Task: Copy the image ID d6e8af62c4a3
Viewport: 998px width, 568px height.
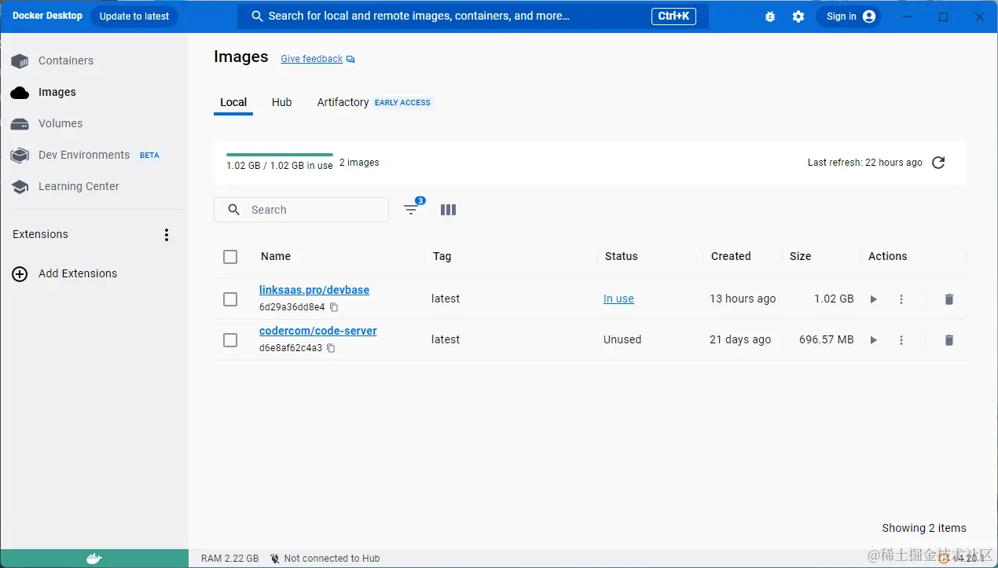Action: [331, 348]
